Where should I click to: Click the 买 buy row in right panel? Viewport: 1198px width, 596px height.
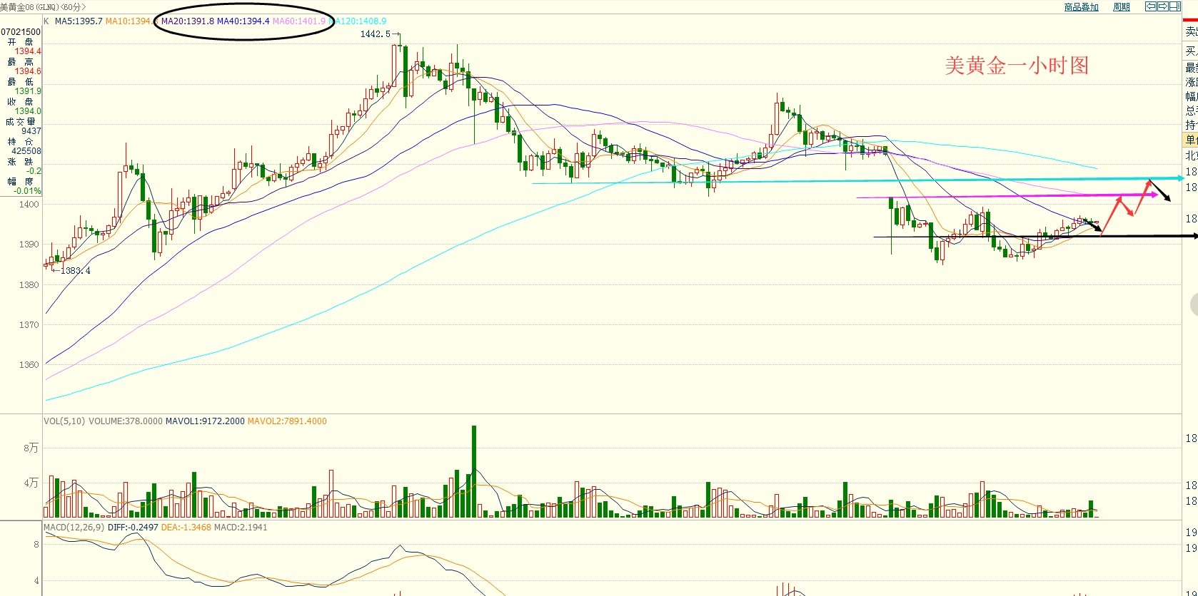click(1191, 51)
